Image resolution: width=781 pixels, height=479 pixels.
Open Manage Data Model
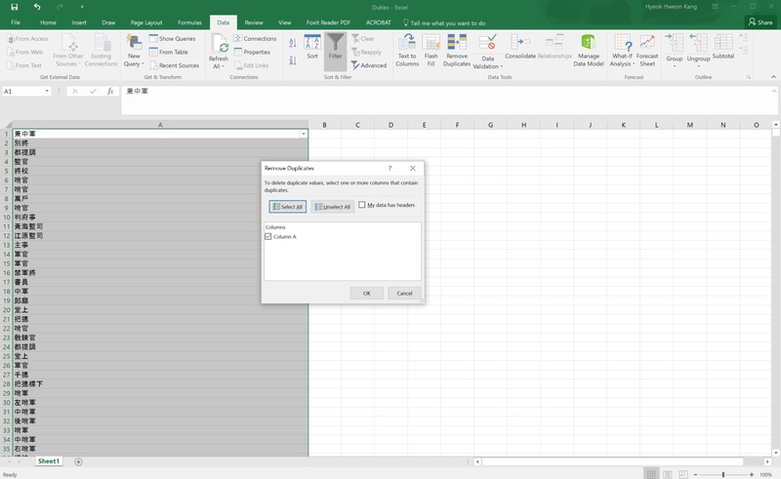589,50
